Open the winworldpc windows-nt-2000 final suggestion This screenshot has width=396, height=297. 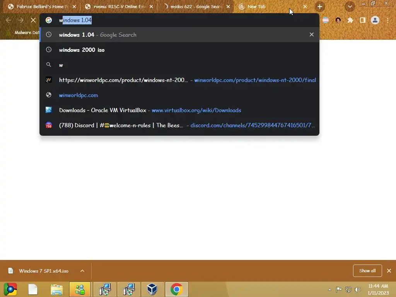point(179,80)
